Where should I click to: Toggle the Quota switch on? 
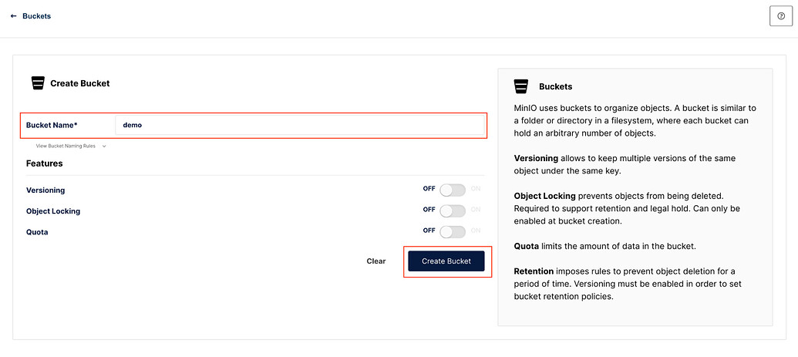(453, 231)
